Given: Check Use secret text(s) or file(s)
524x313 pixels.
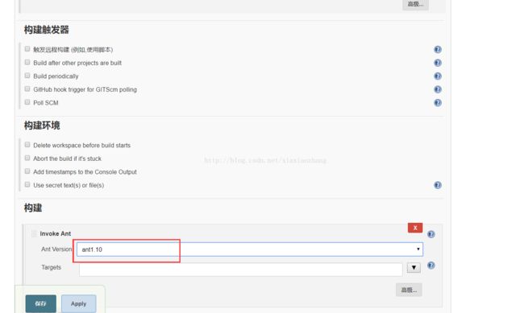Looking at the screenshot, I should (x=27, y=184).
